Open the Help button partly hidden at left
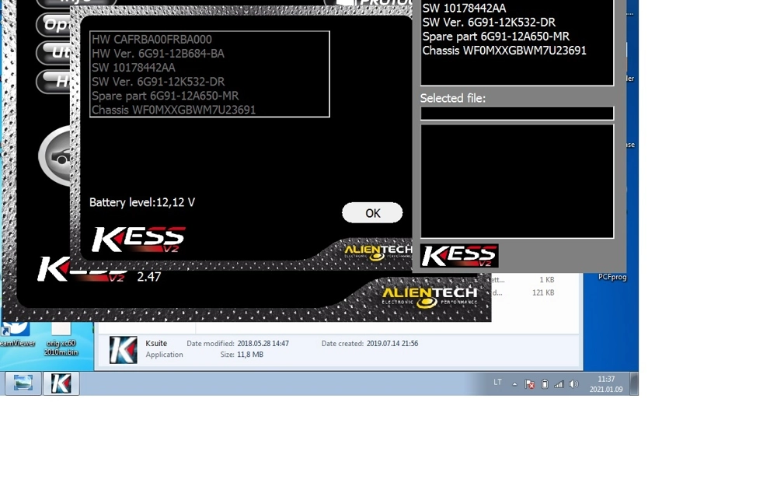 pos(54,81)
